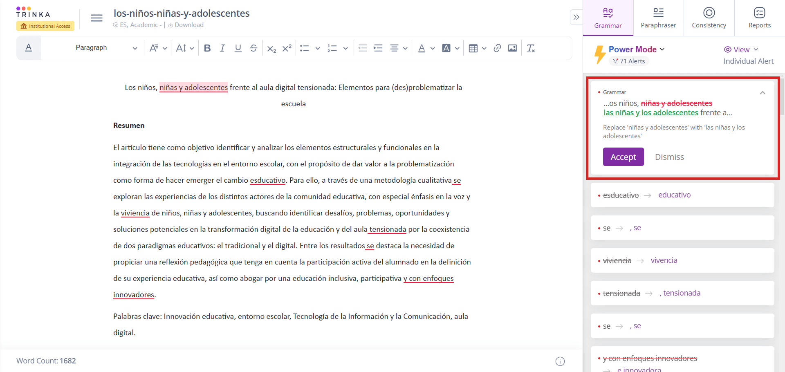Dismiss the grammar suggestion

(669, 157)
